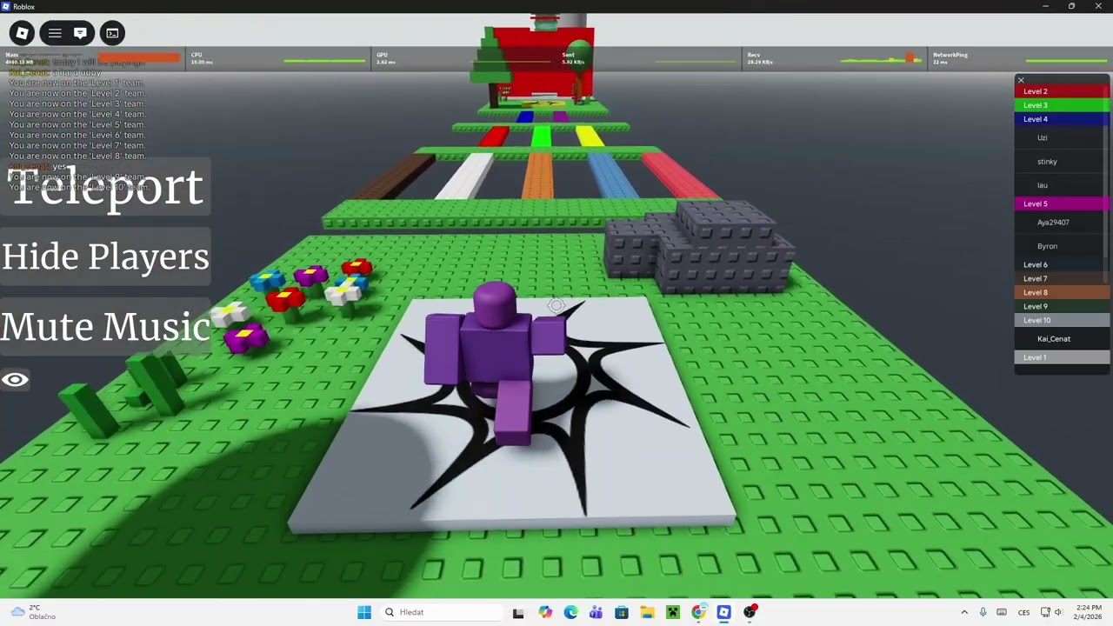Open the Windows Start menu
Screen dimensions: 1113x626
point(364,612)
